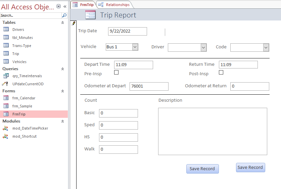Expand the Driver dropdown arrow

pos(203,48)
